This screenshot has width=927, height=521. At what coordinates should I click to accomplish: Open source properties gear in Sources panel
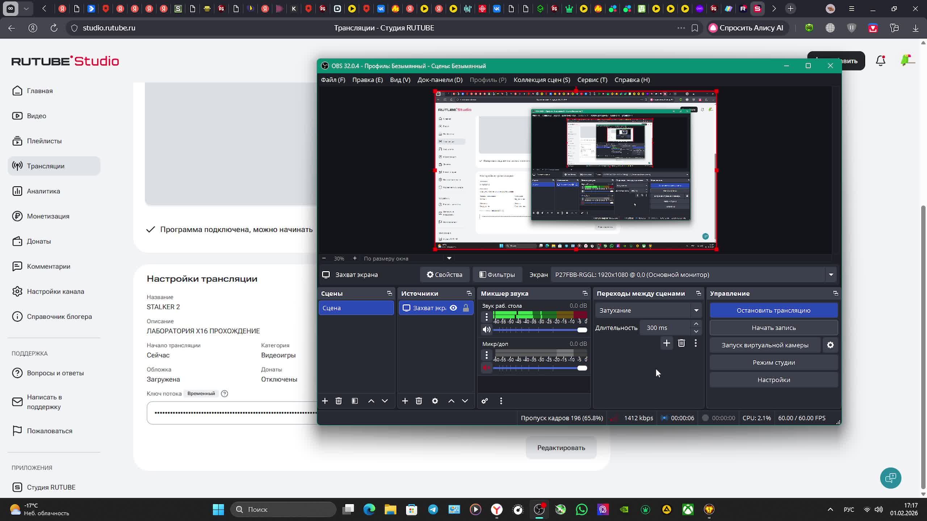(435, 401)
